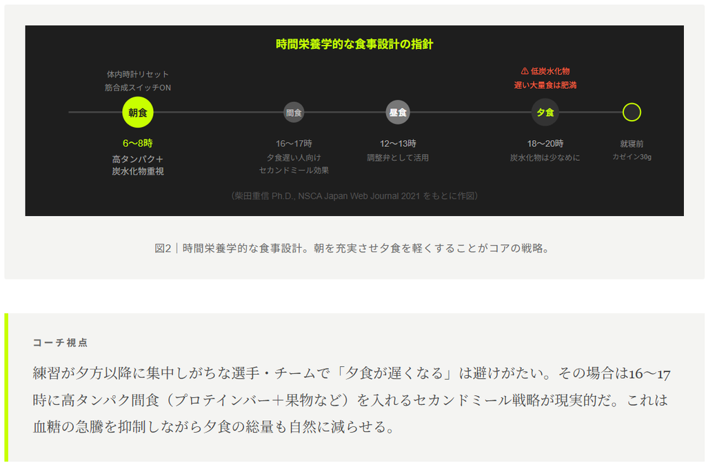Click the 16〜17時 time label
The image size is (706, 465).
pyautogui.click(x=294, y=144)
